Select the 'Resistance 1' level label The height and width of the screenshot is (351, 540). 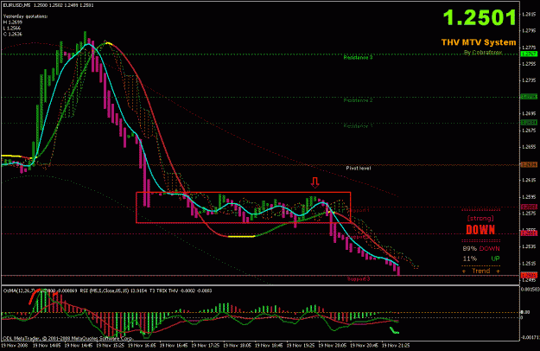pos(359,126)
